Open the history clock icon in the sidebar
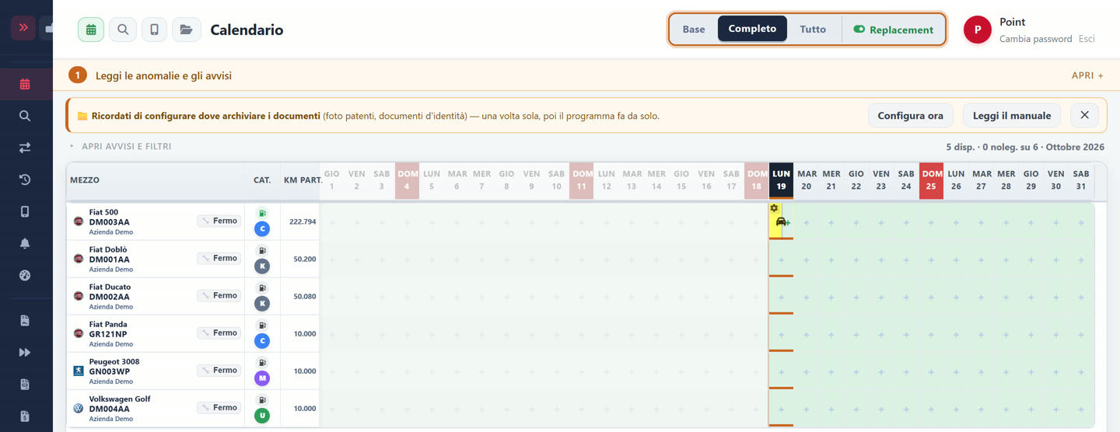 coord(25,179)
